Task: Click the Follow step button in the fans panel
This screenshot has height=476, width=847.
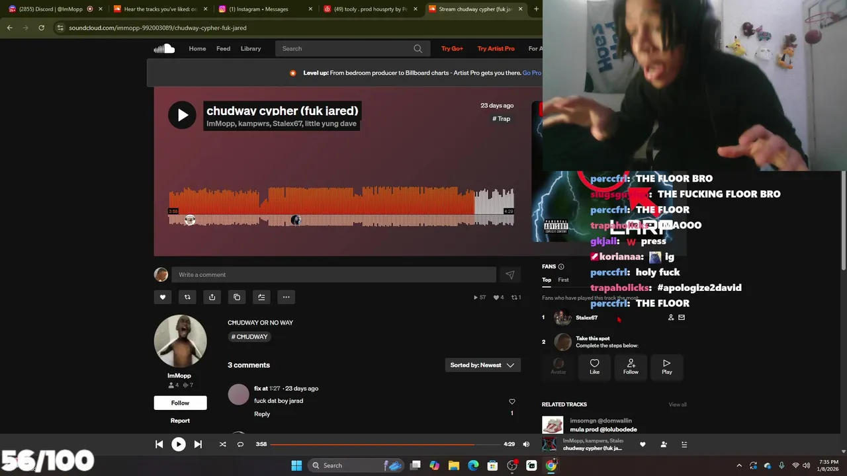Action: pyautogui.click(x=631, y=367)
